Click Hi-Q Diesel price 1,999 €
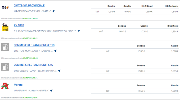The height and width of the screenshot is (100, 180). point(149,11)
